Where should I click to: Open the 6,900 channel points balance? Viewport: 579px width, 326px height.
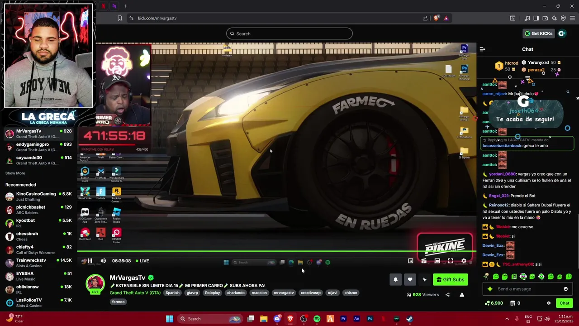pyautogui.click(x=494, y=303)
